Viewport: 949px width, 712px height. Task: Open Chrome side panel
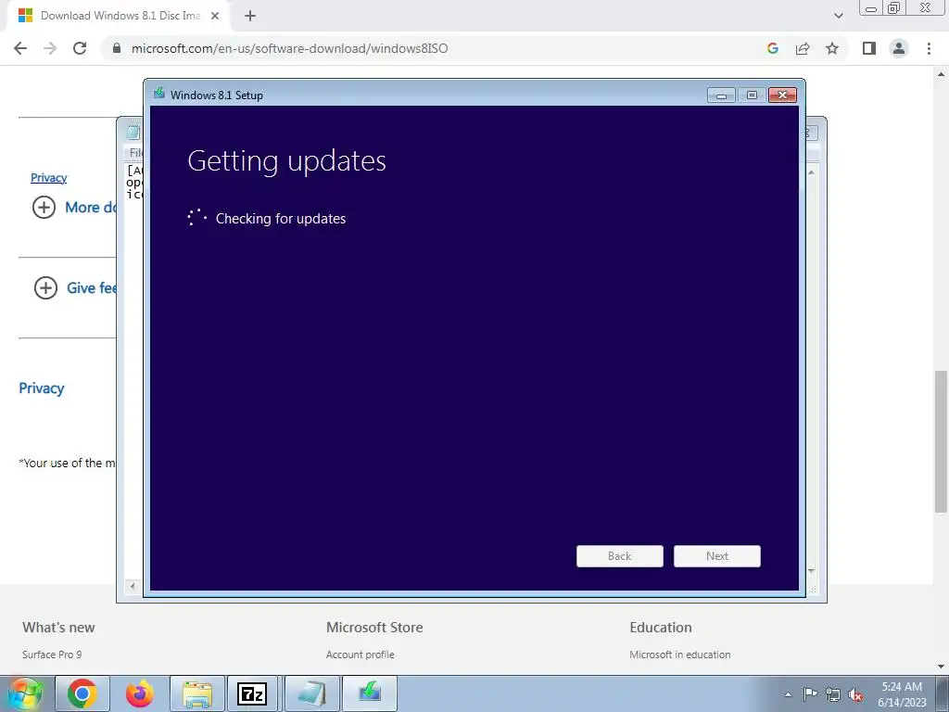[x=869, y=48]
